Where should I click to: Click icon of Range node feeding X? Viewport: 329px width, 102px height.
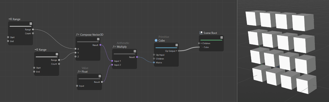pyautogui.click(x=10, y=19)
